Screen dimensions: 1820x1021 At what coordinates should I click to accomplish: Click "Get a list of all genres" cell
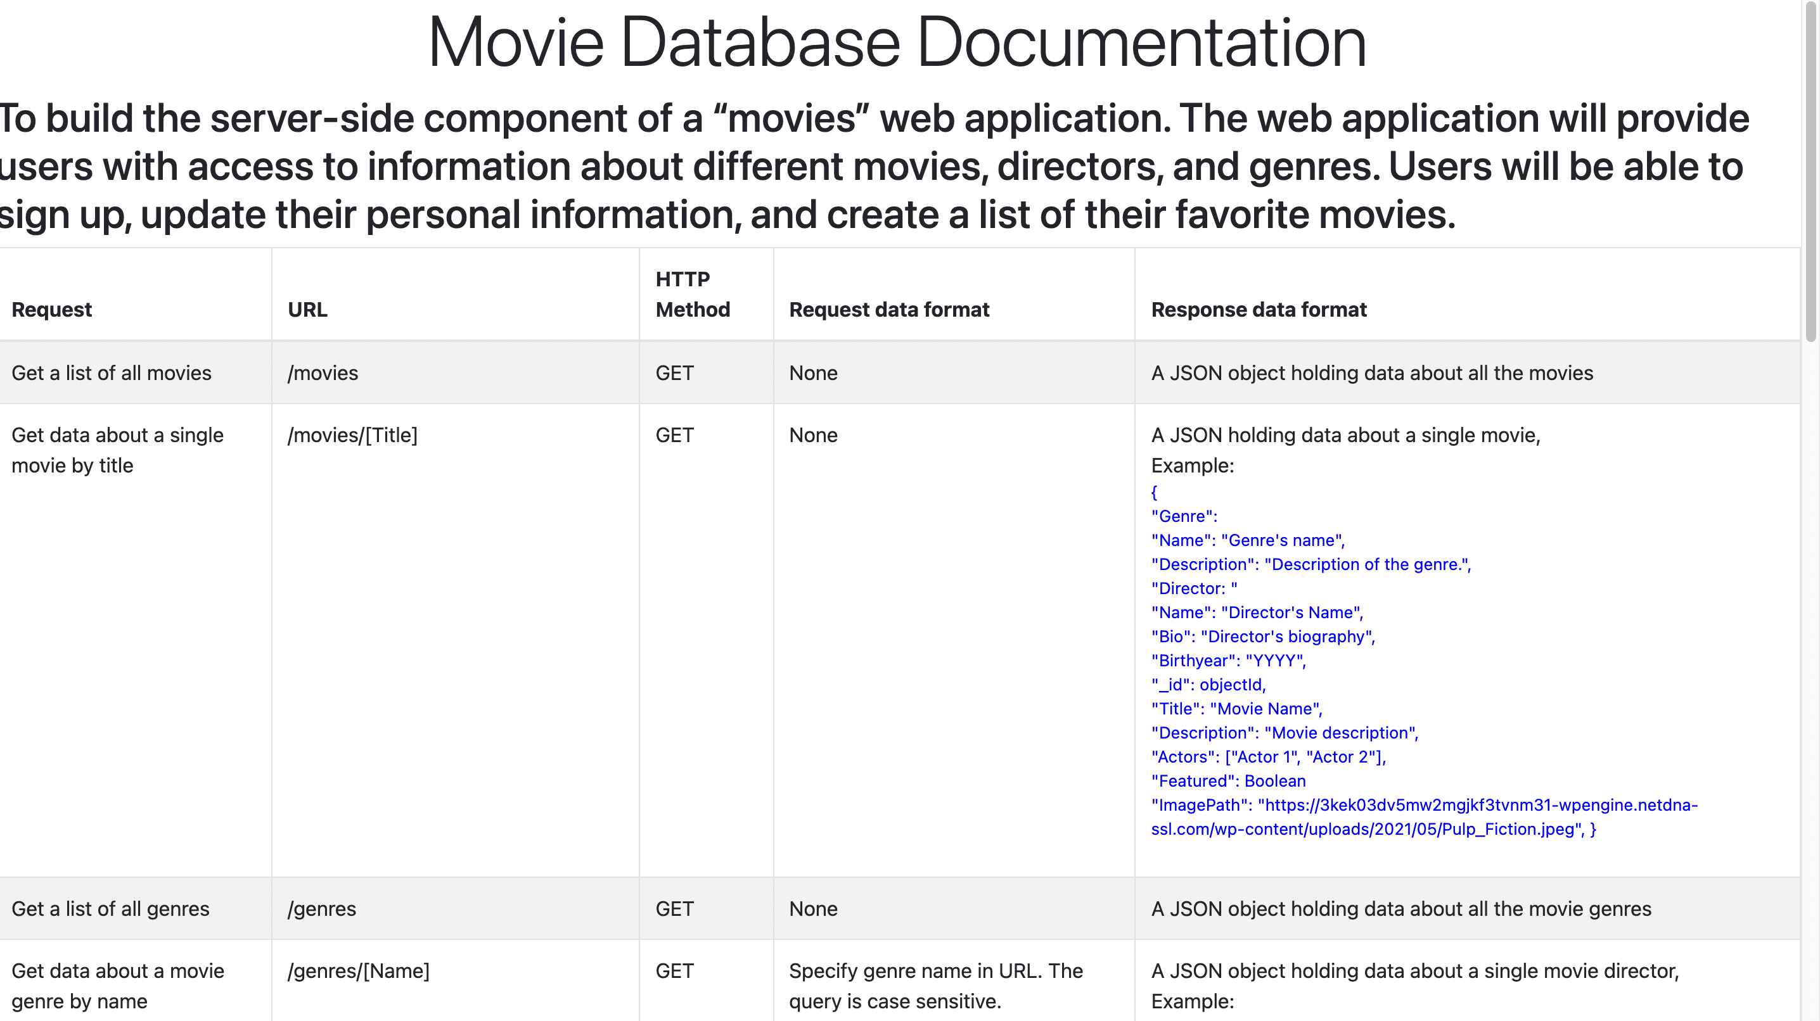pyautogui.click(x=111, y=909)
